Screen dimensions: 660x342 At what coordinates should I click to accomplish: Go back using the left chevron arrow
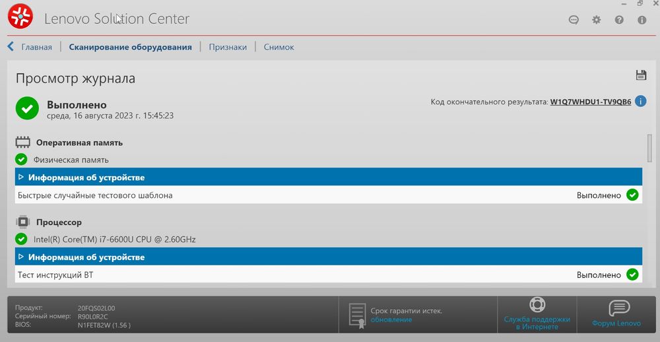click(x=11, y=47)
